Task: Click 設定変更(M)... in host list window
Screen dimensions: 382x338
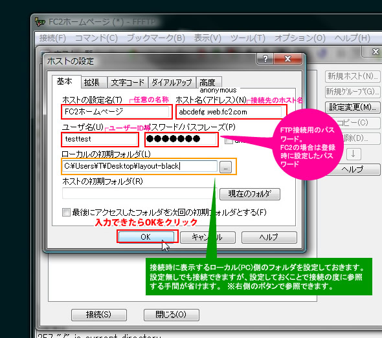Action: (352, 107)
